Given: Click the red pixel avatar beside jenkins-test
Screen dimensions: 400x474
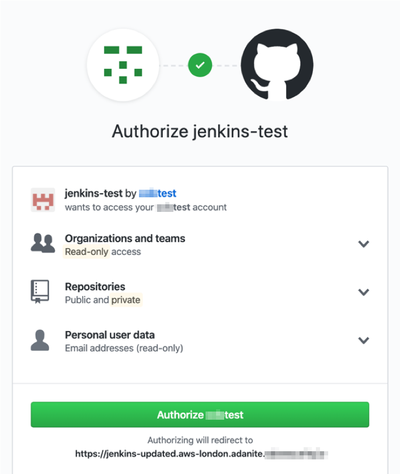Looking at the screenshot, I should [x=43, y=200].
